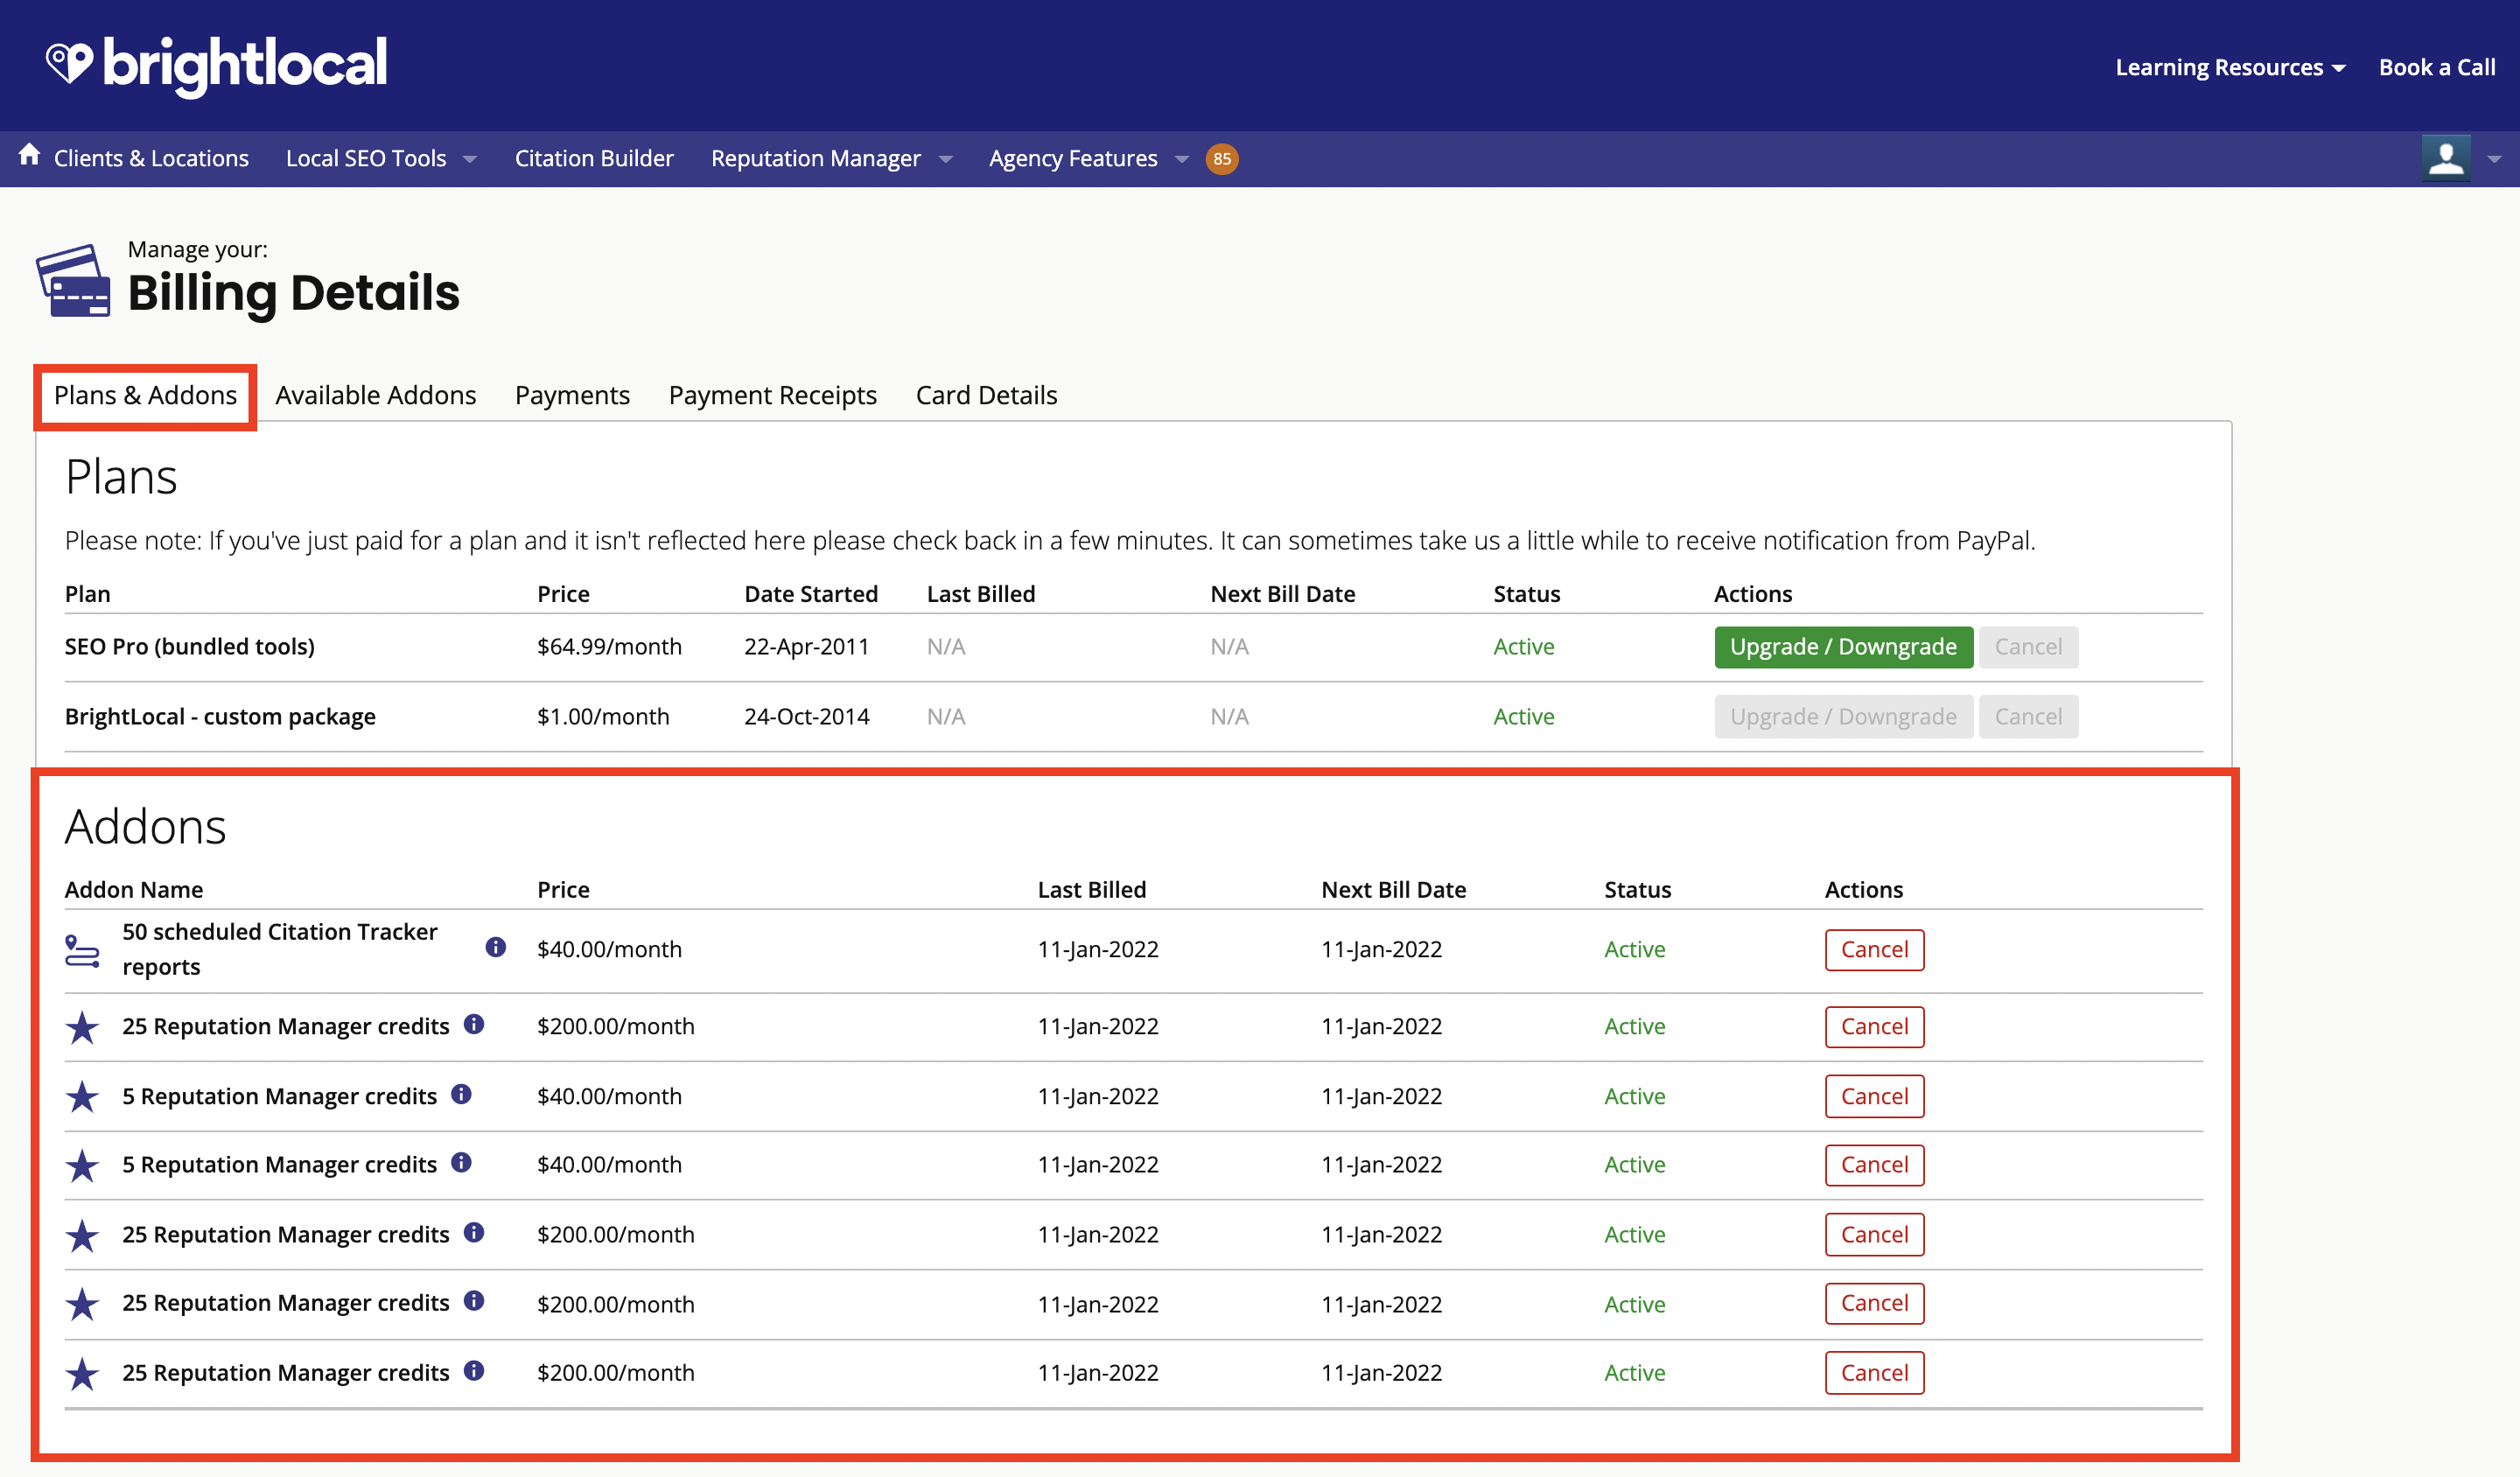2520x1477 pixels.
Task: Click Active status for Citation Tracker reports
Action: 1634,949
